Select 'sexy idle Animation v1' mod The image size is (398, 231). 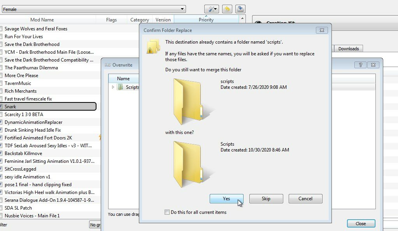point(27,177)
